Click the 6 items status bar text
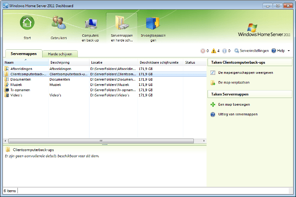The image size is (296, 197). 10,191
